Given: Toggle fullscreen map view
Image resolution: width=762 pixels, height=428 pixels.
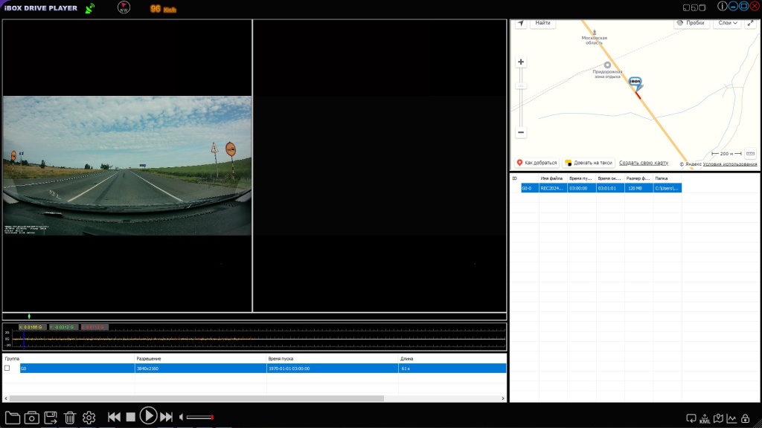Looking at the screenshot, I should (750, 23).
